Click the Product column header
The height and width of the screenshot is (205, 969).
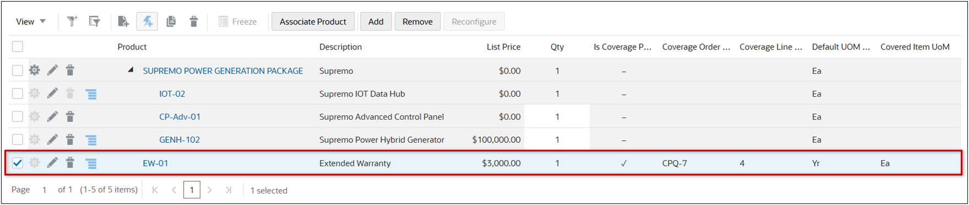click(132, 47)
